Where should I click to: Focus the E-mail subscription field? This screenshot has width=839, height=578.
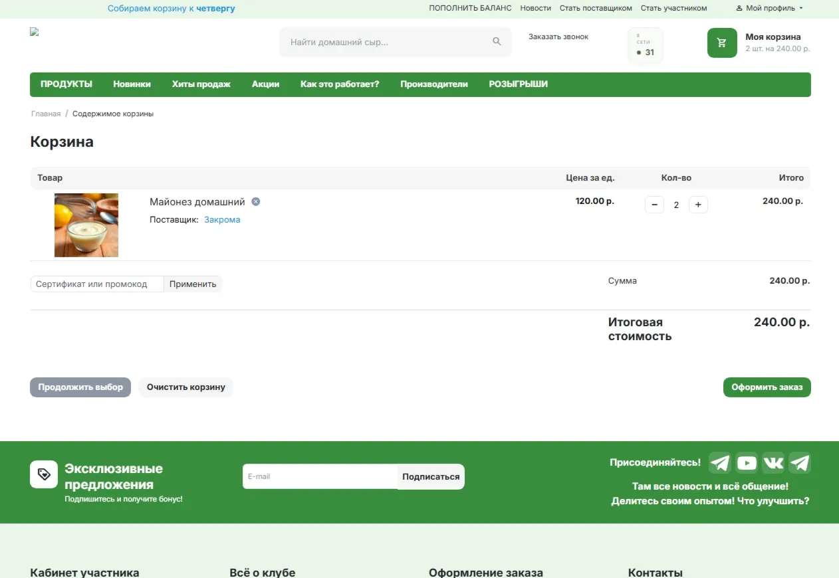pyautogui.click(x=320, y=476)
